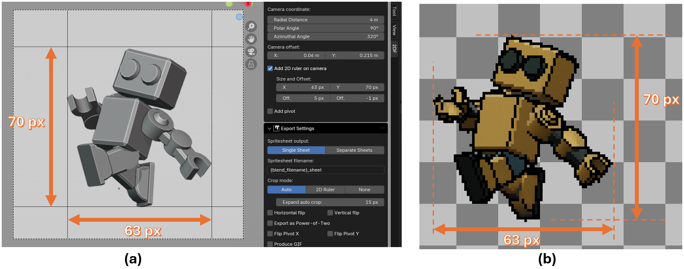684x269 pixels.
Task: Enable the Produce GIF checkbox
Action: tap(270, 244)
